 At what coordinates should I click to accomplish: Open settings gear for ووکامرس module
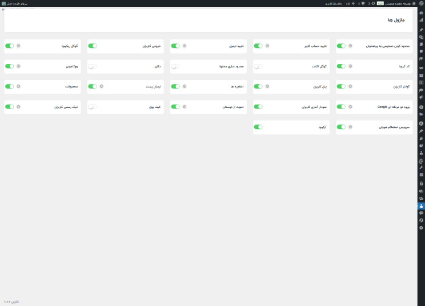tap(18, 66)
